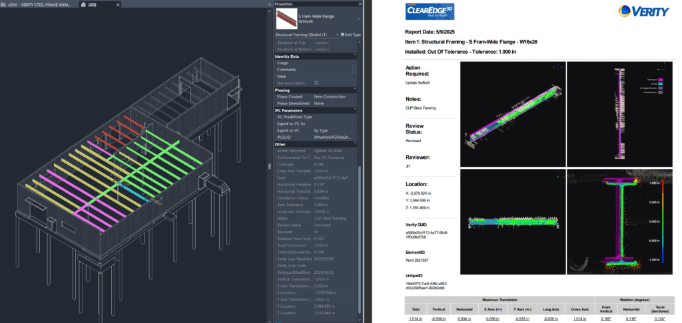The width and height of the screenshot is (682, 323).
Task: Click the Z Location 1,355.464 in value
Action: (x=325, y=313)
